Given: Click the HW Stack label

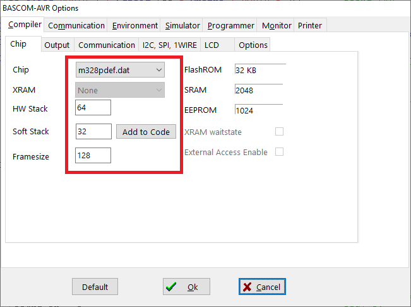Looking at the screenshot, I should 30,108.
